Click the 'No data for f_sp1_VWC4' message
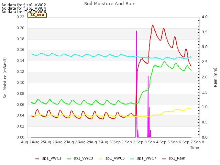 pos(24,8)
